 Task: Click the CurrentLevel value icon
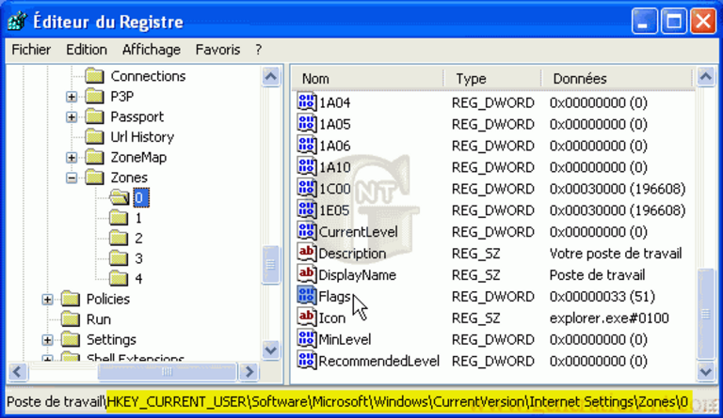[307, 232]
